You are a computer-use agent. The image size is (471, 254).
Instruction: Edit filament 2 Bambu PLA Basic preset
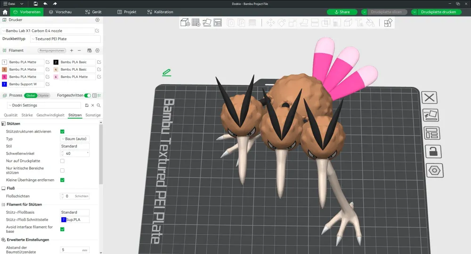99,62
